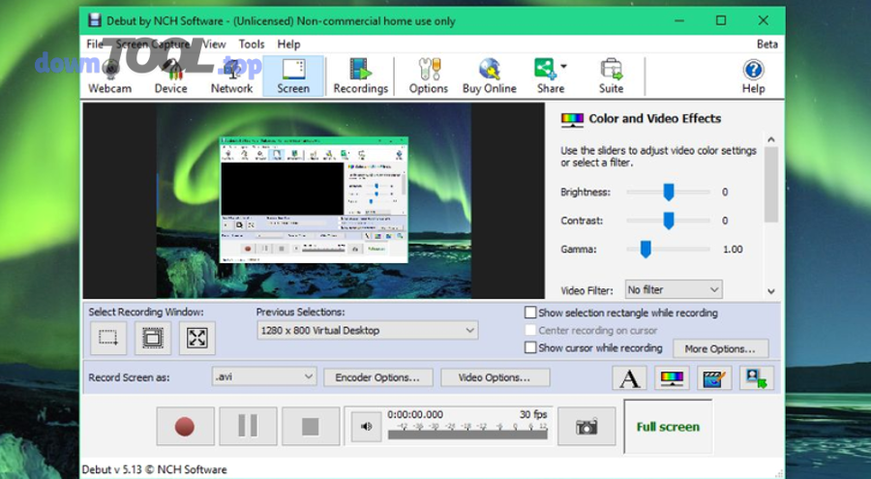Open the View menu

pyautogui.click(x=214, y=44)
